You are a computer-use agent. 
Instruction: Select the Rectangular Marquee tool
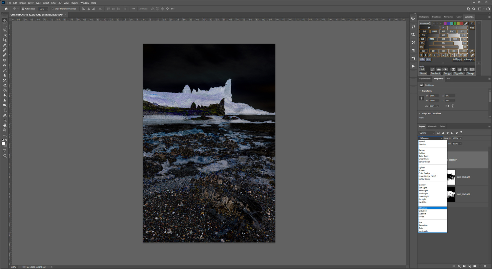point(5,25)
